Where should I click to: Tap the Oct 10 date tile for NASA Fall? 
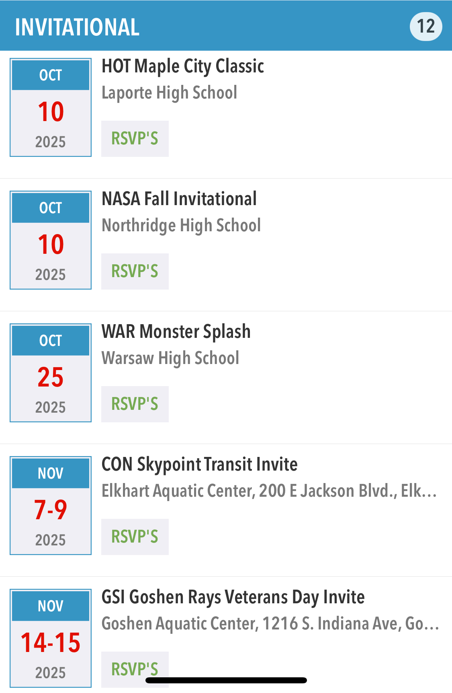click(x=51, y=241)
